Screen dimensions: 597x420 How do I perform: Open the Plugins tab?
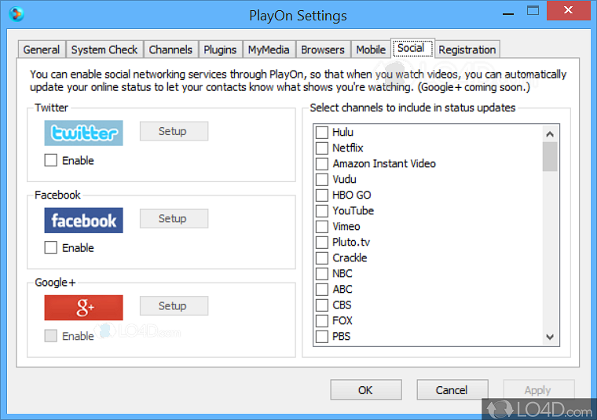click(x=220, y=49)
